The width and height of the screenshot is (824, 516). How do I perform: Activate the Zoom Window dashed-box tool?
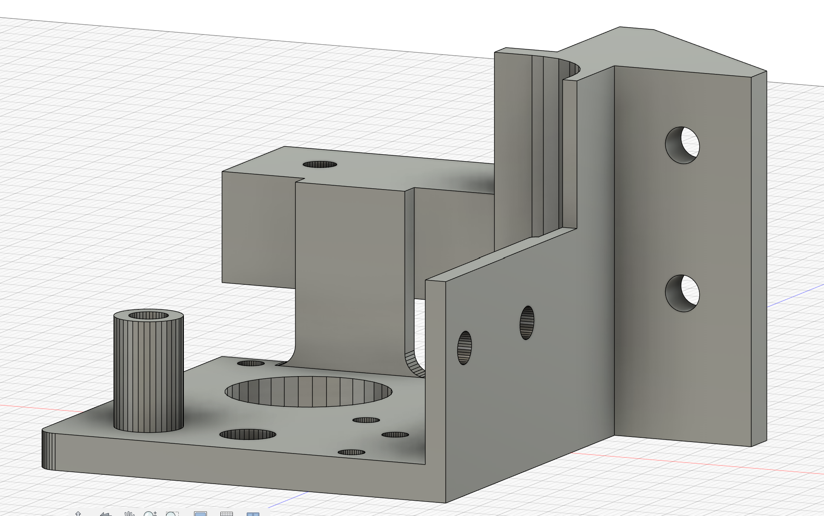[172, 514]
